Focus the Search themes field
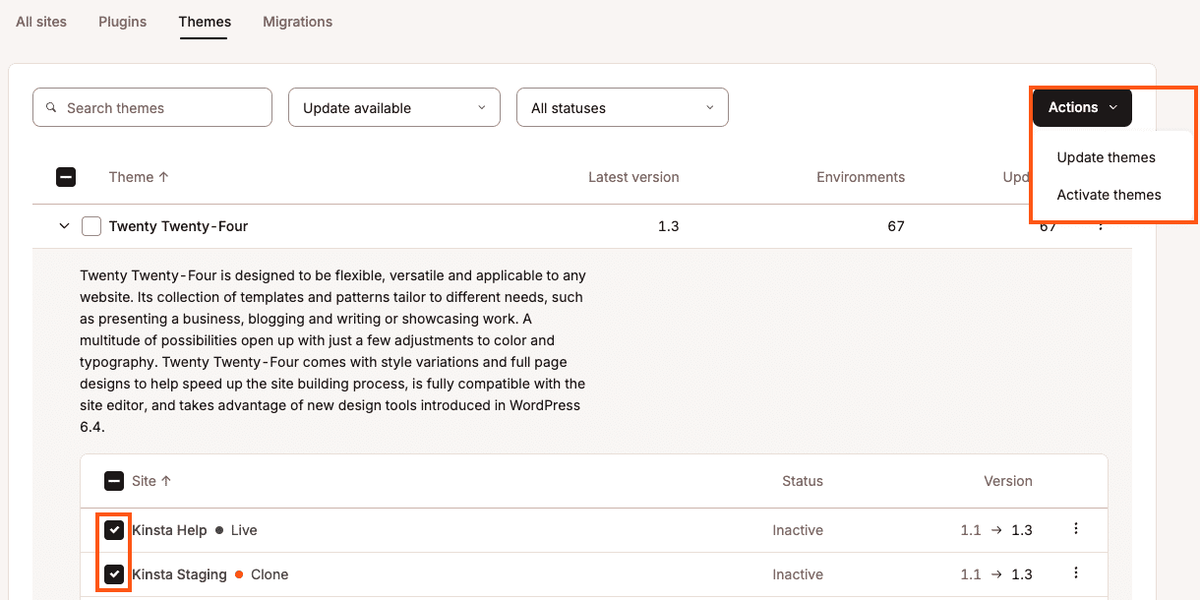Viewport: 1200px width, 600px height. point(152,107)
